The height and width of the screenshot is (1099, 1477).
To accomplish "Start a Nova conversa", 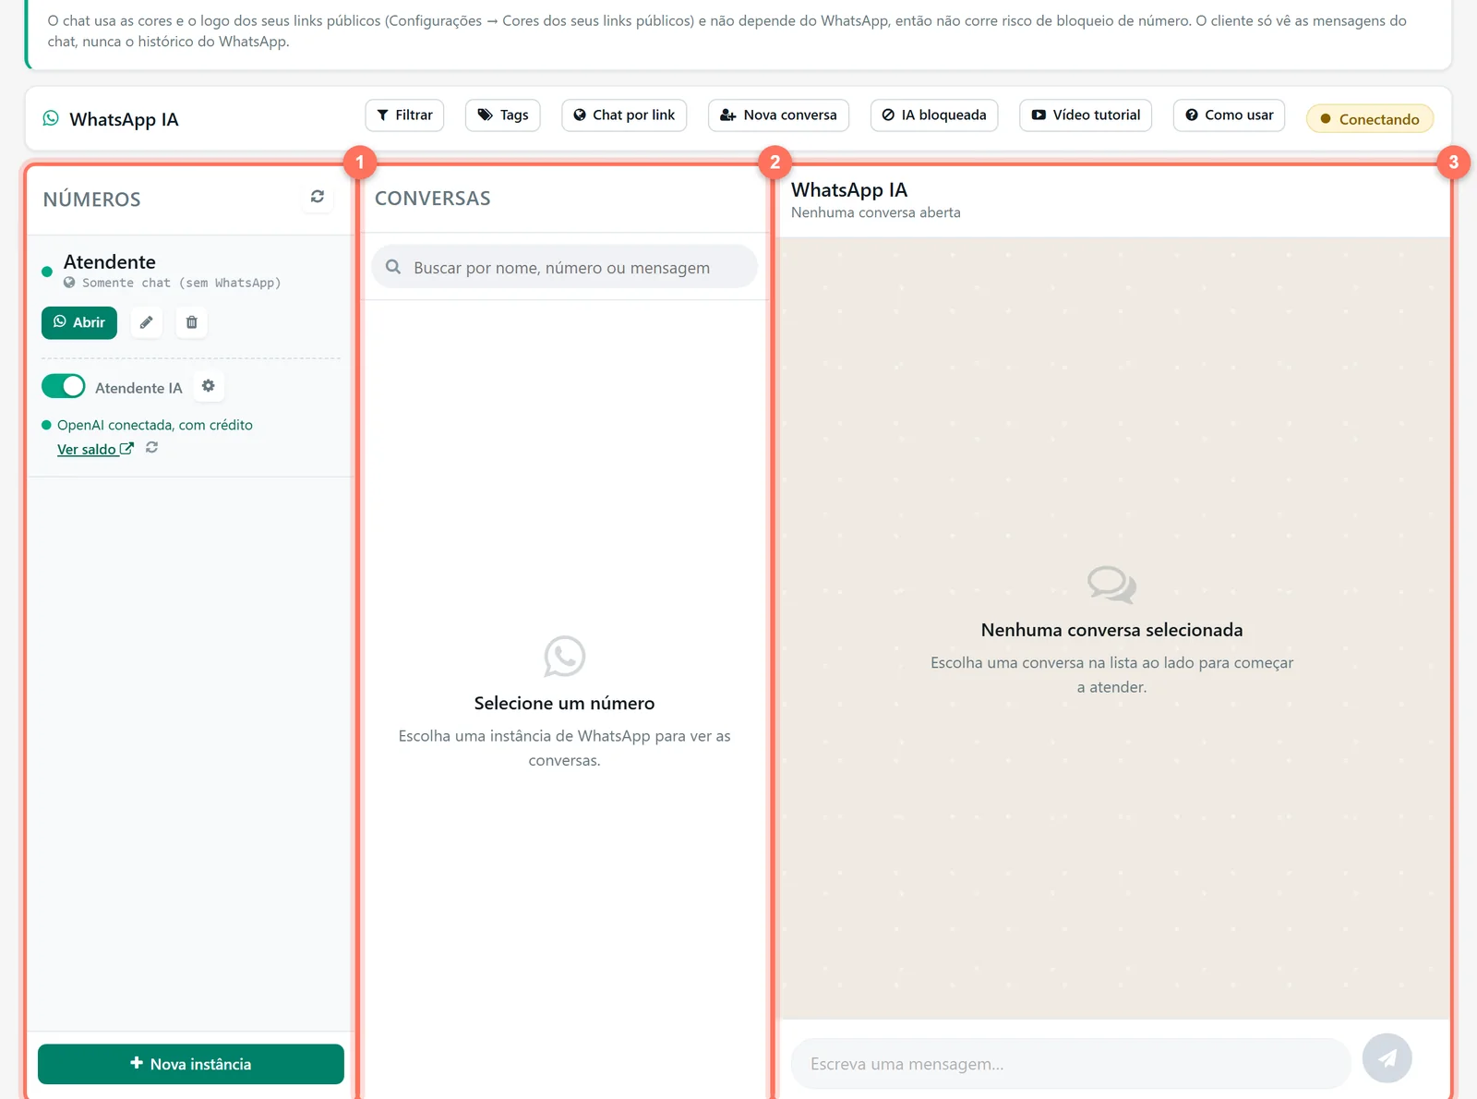I will tap(778, 115).
